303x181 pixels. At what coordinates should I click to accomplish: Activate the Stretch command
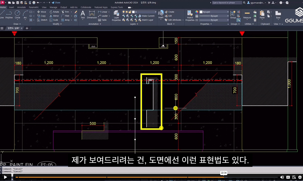coord(42,20)
